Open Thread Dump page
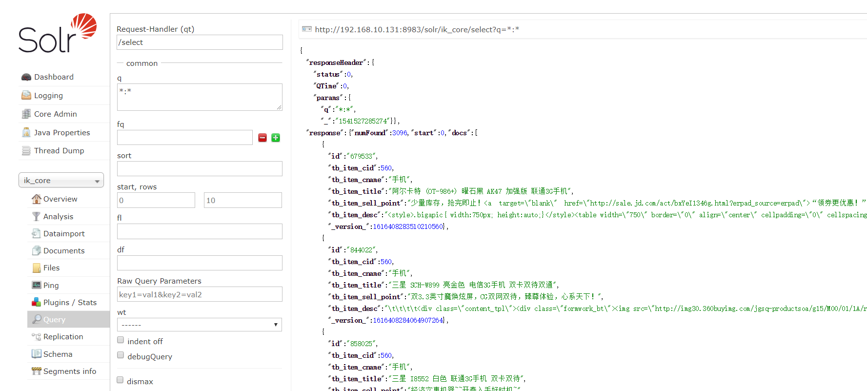Screen dimensions: 867x391 point(59,151)
